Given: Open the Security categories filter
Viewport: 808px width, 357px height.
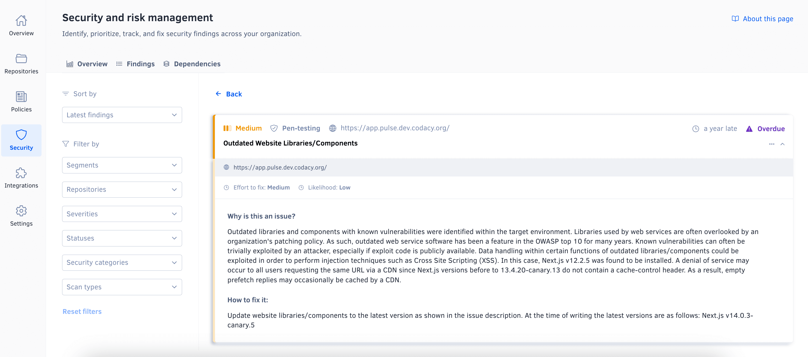Looking at the screenshot, I should pos(122,262).
